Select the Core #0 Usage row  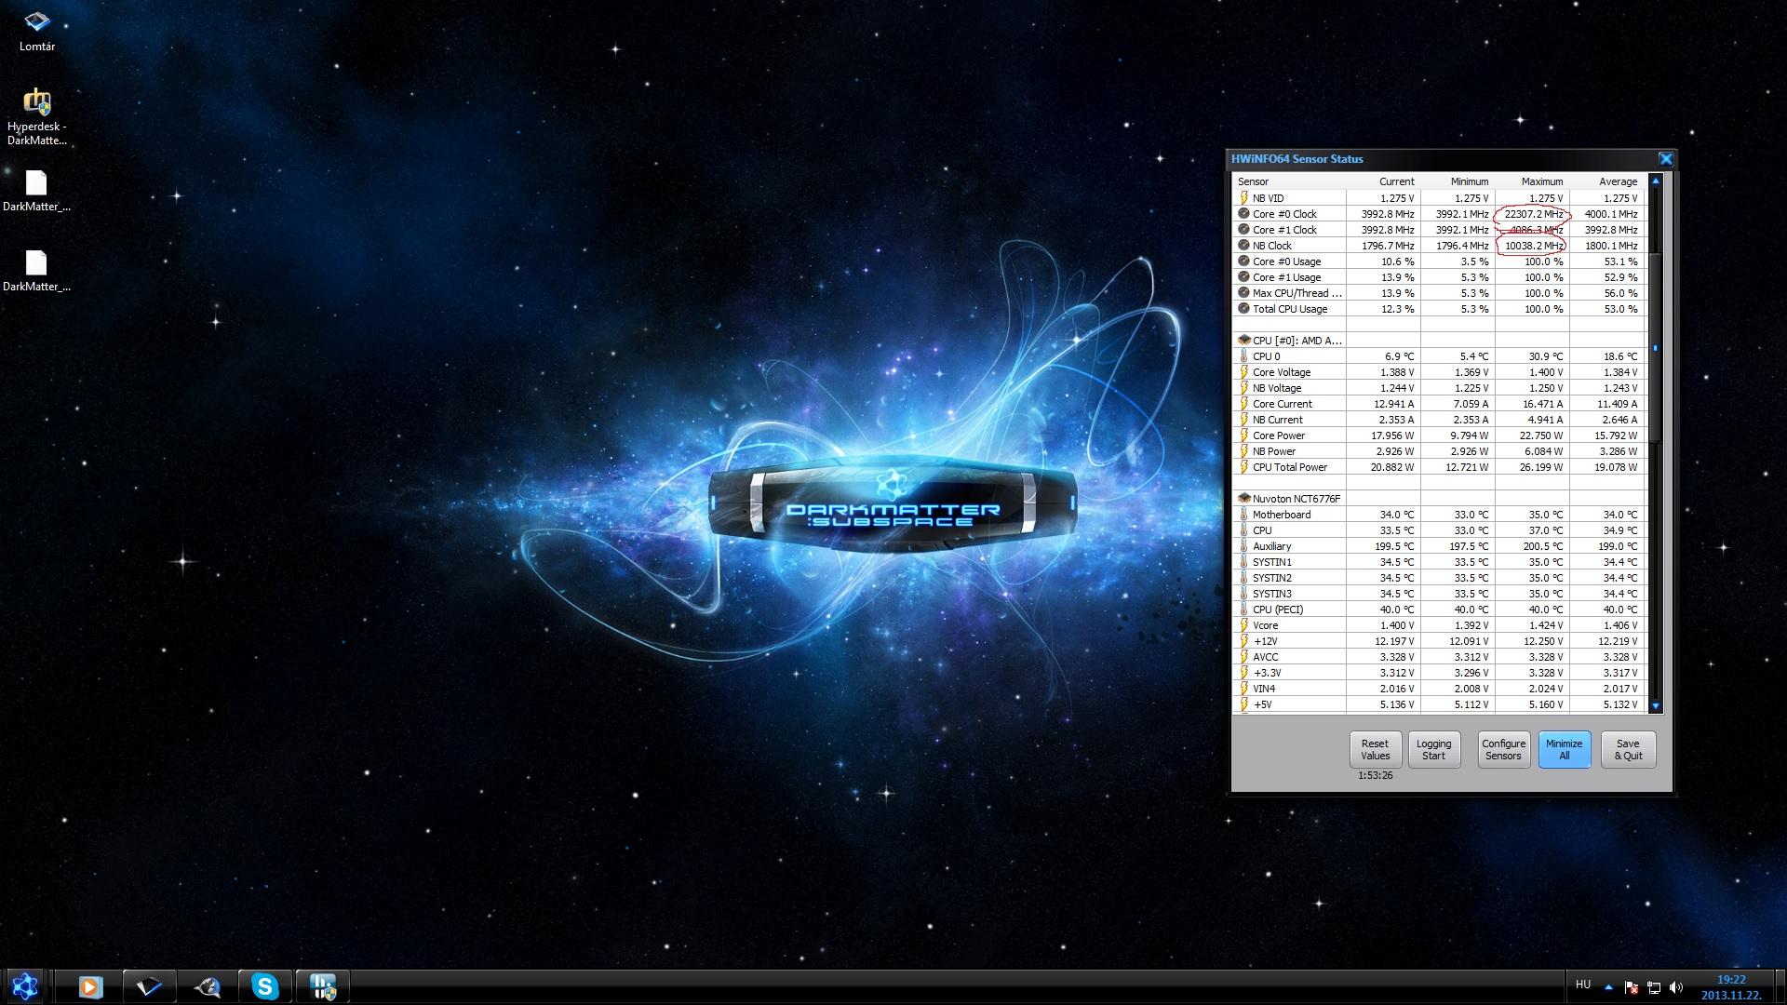(1440, 261)
